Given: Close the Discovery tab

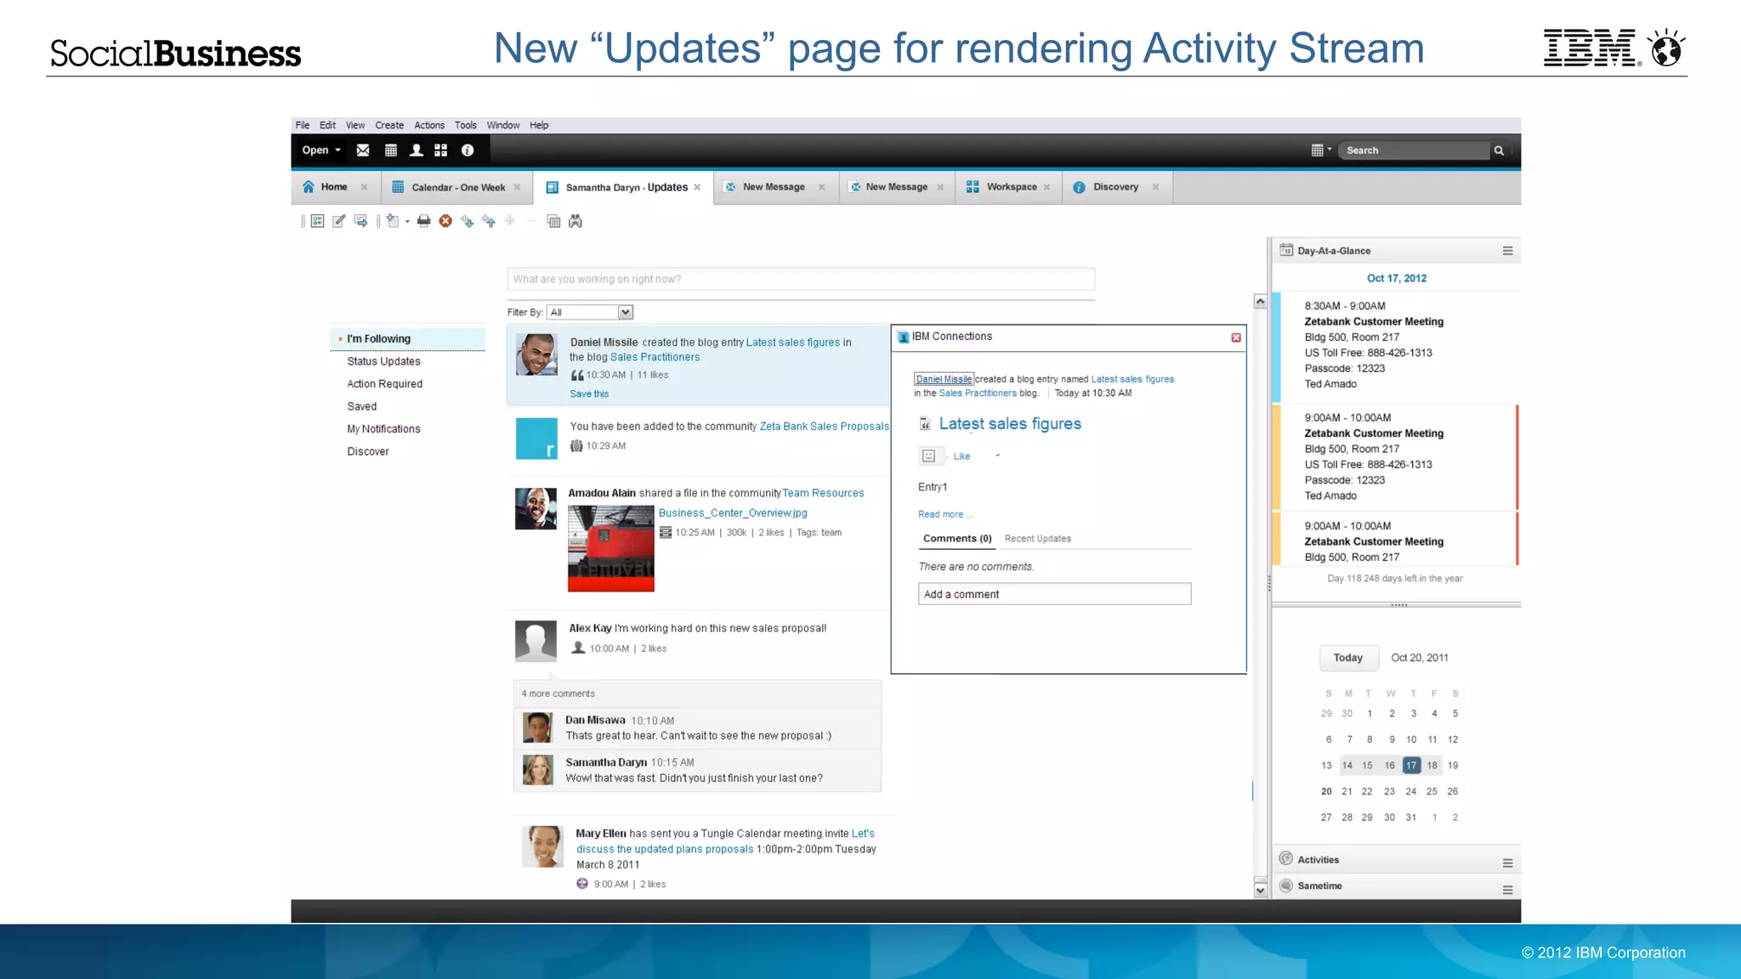Looking at the screenshot, I should 1155,187.
